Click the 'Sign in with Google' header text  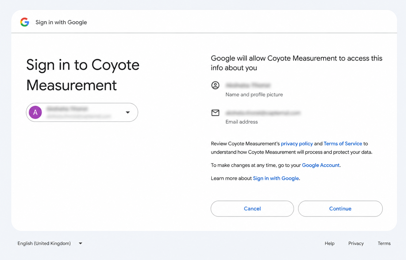61,22
